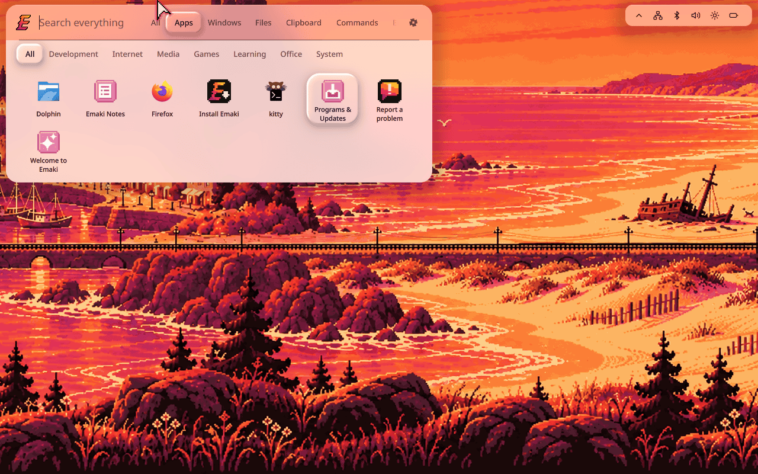Click the battery tray icon
Viewport: 758px width, 474px height.
click(734, 15)
